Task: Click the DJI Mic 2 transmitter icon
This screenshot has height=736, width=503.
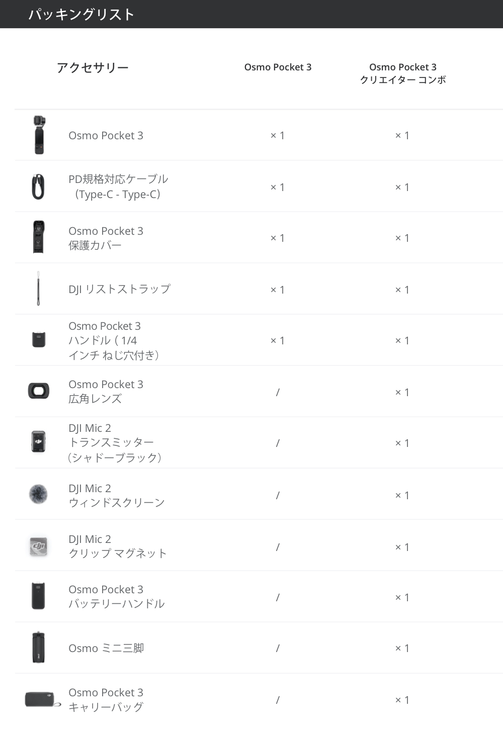Action: point(39,441)
